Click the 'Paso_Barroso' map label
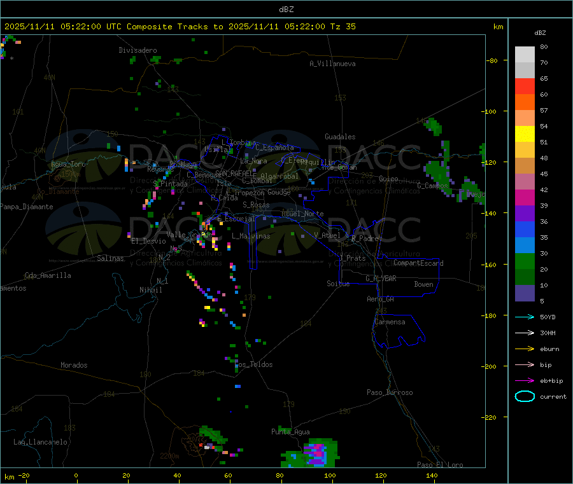 point(390,392)
